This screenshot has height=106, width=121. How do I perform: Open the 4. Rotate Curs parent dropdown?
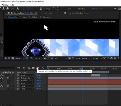[27, 81]
